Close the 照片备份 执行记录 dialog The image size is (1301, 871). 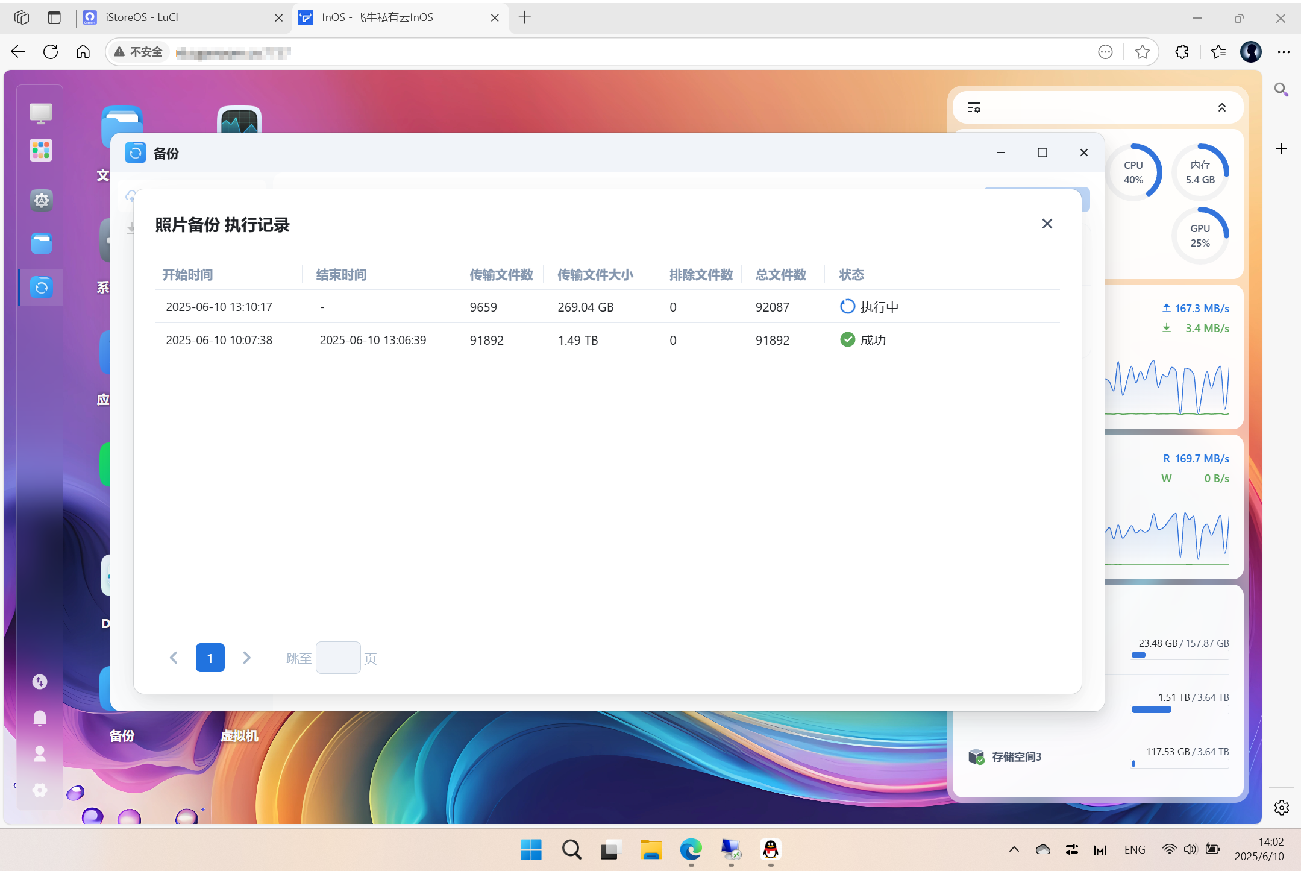pos(1047,224)
